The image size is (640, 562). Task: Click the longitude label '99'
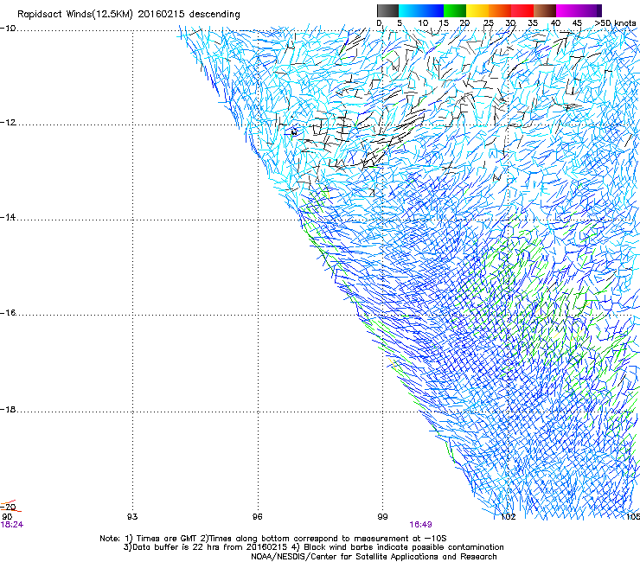point(382,517)
